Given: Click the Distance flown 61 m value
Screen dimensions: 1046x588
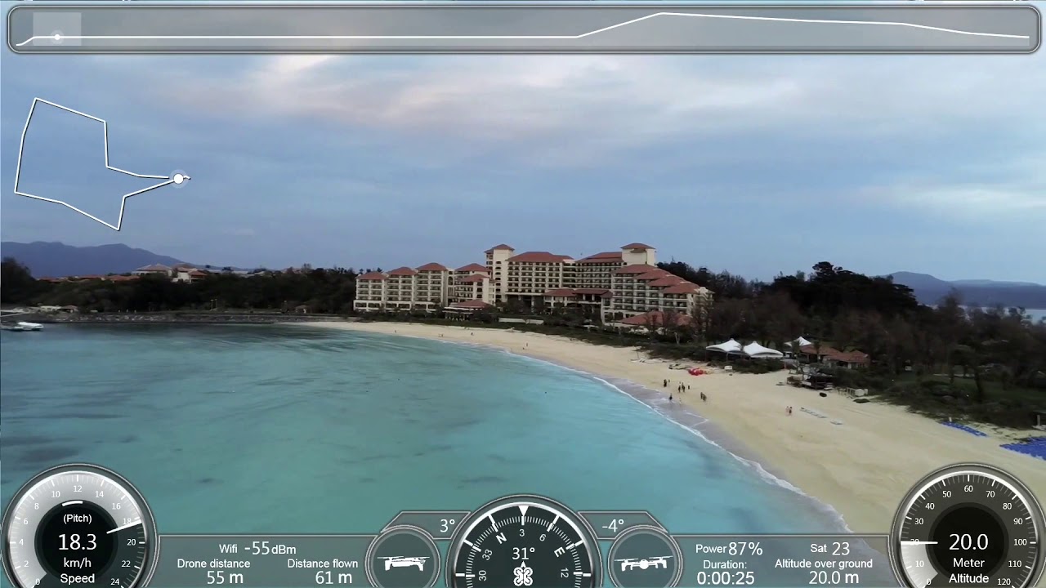Looking at the screenshot, I should coord(333,577).
